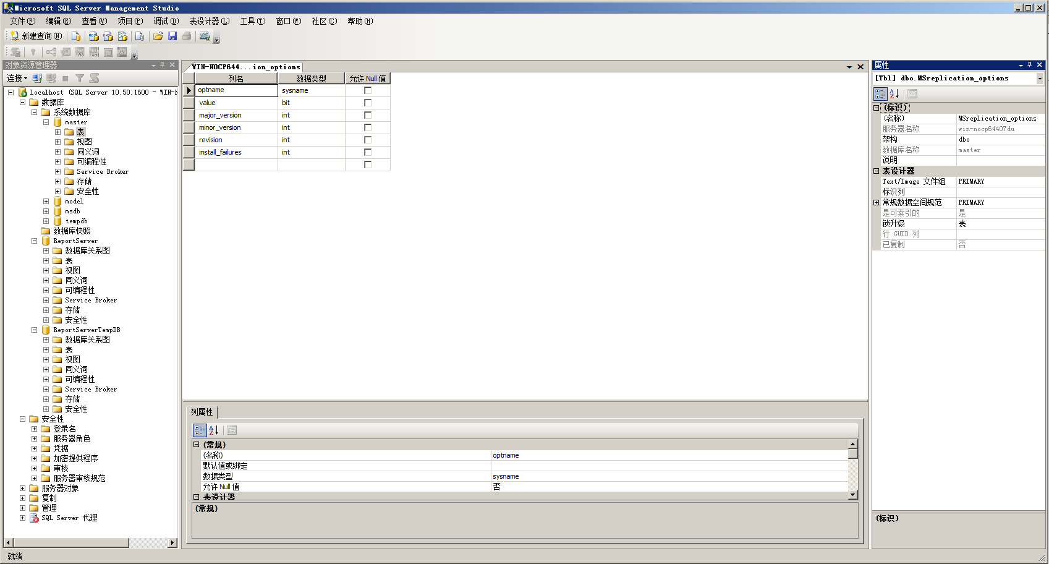Screen dimensions: 1049x564
Task: Toggle Allow Null for value column
Action: (368, 103)
